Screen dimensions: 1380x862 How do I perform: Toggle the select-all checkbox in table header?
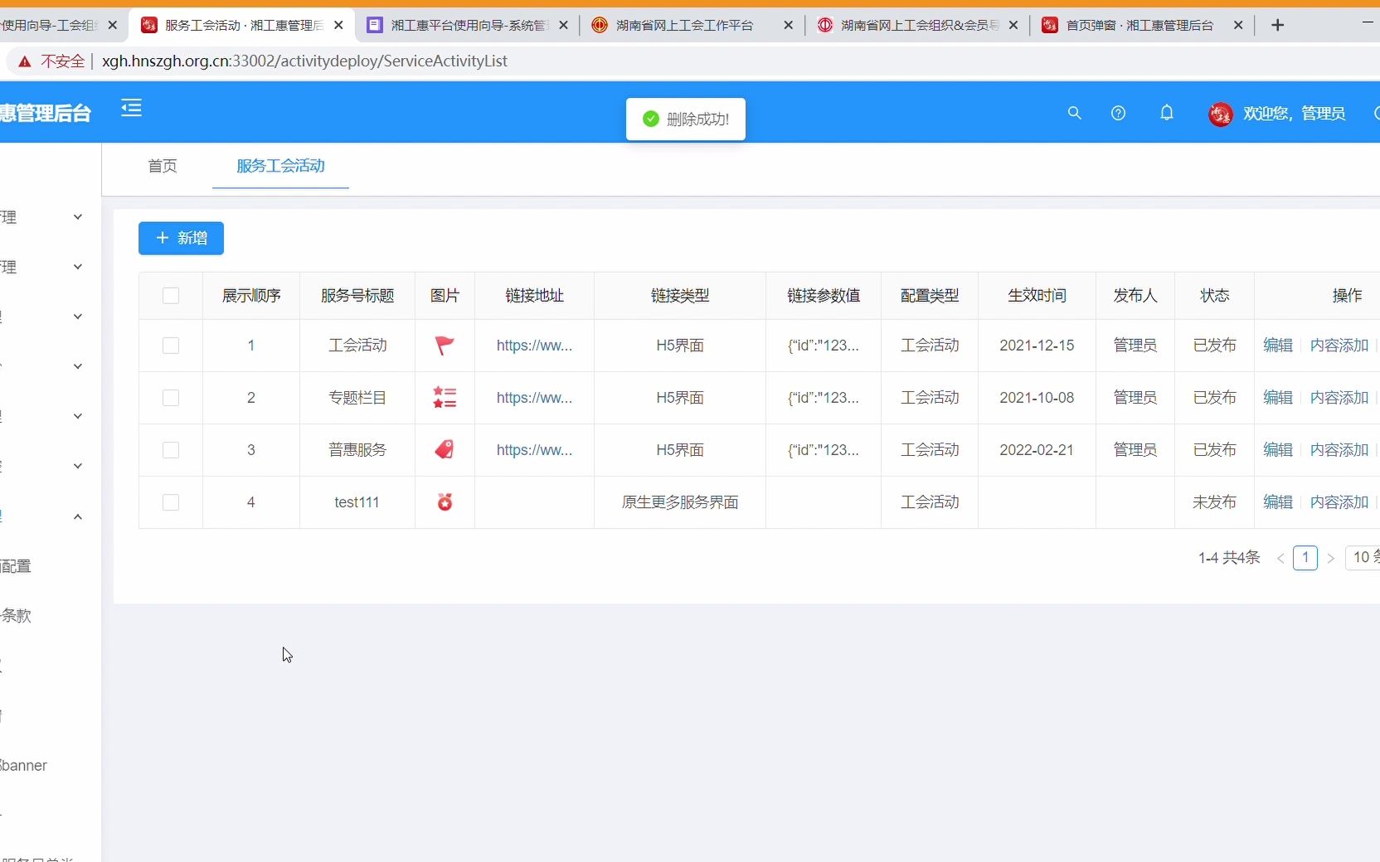[x=171, y=296]
